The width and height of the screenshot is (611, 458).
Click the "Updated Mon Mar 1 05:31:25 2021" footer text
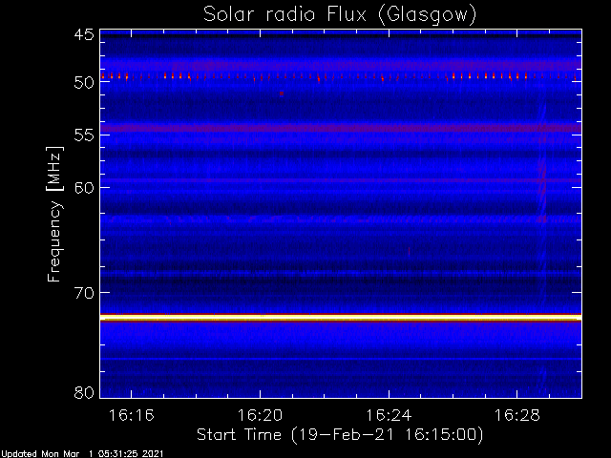pos(82,454)
